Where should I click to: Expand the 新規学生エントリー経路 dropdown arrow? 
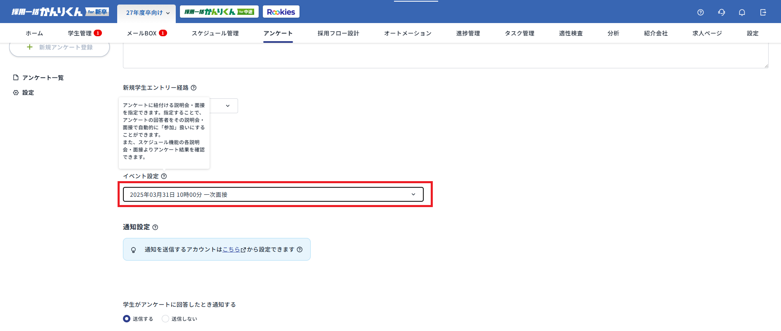pos(228,106)
